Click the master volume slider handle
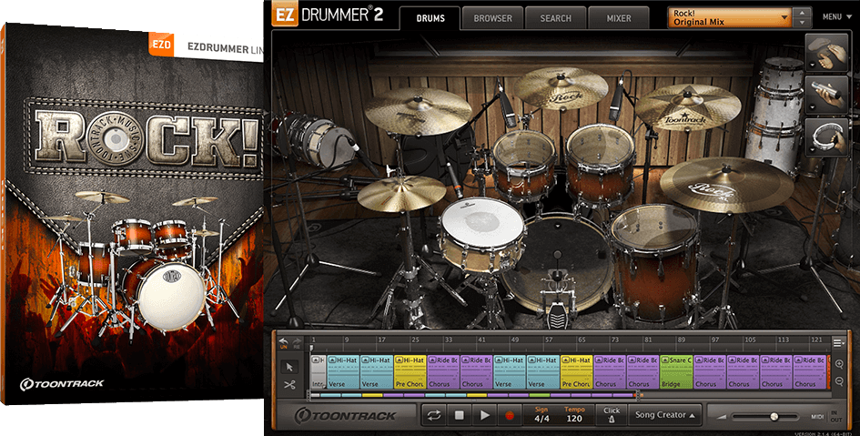Screen dimensions: 860x436 click(774, 416)
